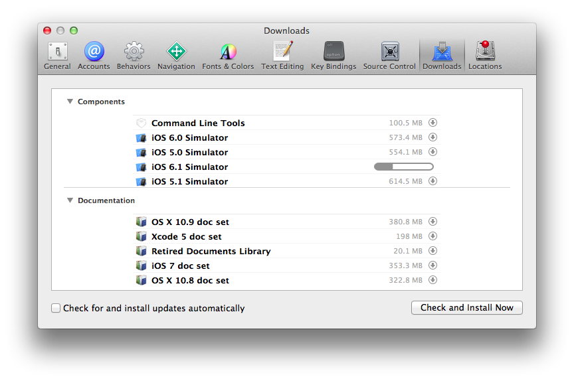Viewport: 574px width, 381px height.
Task: Select the iOS 6.0 Simulator row text
Action: tap(189, 137)
